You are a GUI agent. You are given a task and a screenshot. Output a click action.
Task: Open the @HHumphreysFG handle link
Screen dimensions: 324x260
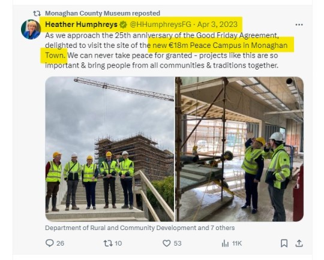(161, 25)
